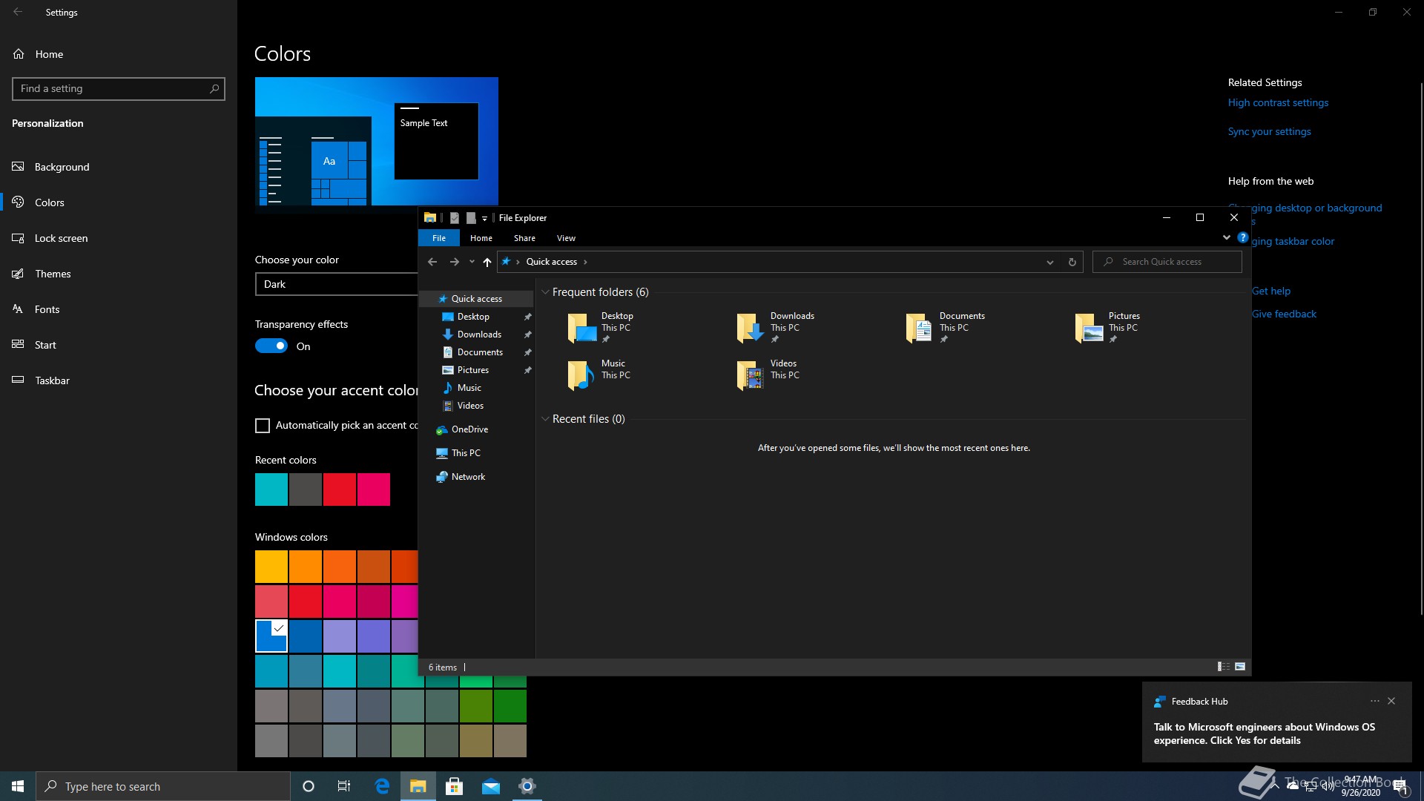Open Feedback Hub notification options menu
The height and width of the screenshot is (801, 1424).
[x=1374, y=701]
